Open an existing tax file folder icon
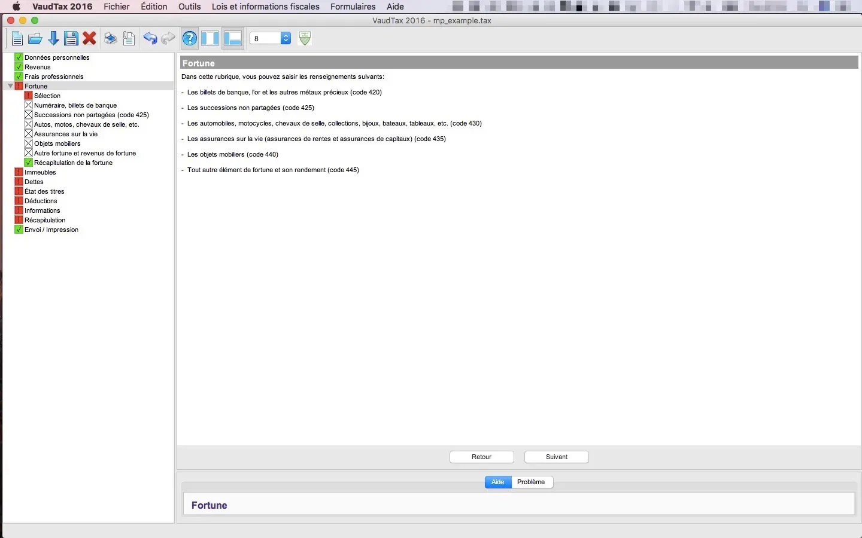 point(35,39)
